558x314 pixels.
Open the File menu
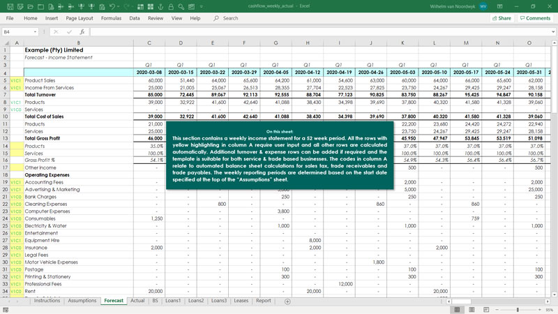point(10,18)
